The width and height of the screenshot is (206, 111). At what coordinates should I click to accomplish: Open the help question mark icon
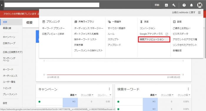[x=184, y=5]
